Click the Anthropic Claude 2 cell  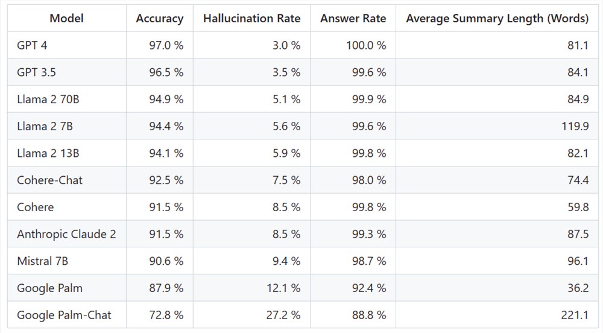(66, 234)
